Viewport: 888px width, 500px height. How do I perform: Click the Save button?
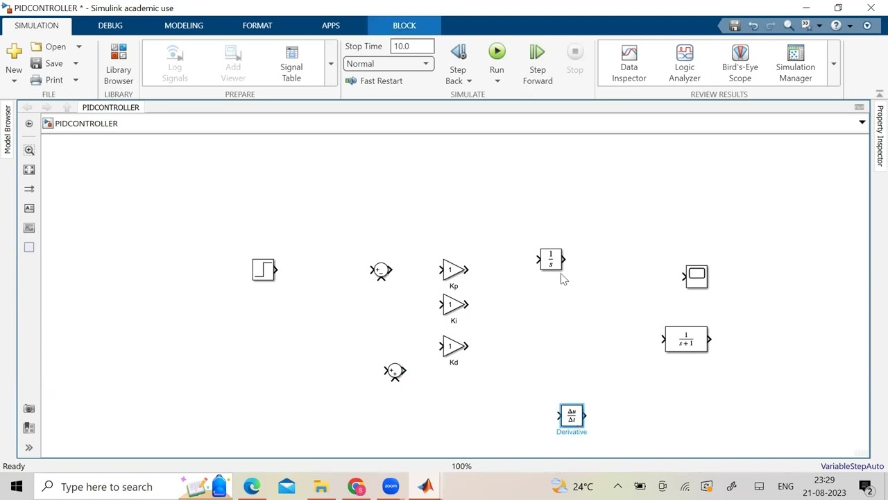point(47,63)
